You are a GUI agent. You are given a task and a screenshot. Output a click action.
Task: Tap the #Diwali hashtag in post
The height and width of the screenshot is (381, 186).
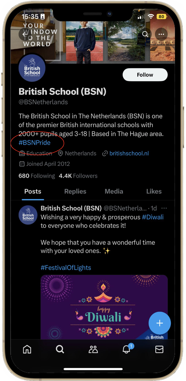click(x=153, y=217)
